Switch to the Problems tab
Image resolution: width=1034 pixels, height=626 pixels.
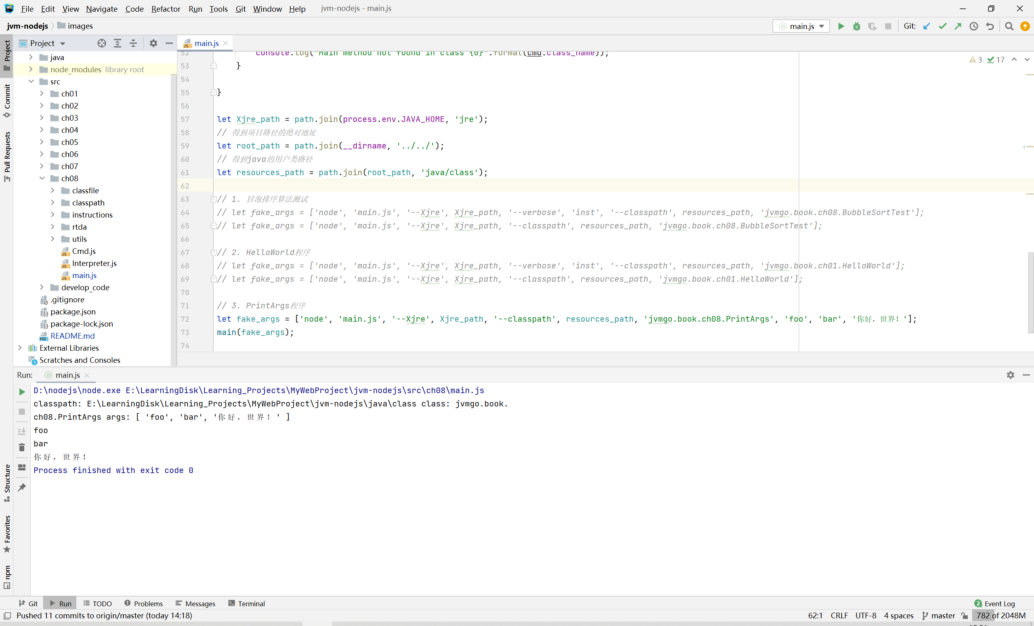(x=143, y=603)
